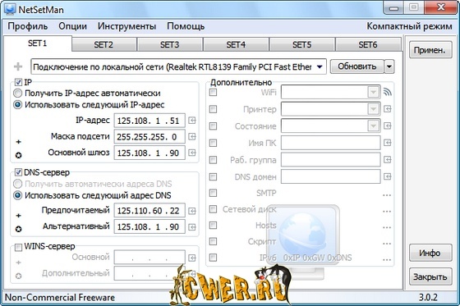Click the Примен. button

tap(430, 50)
